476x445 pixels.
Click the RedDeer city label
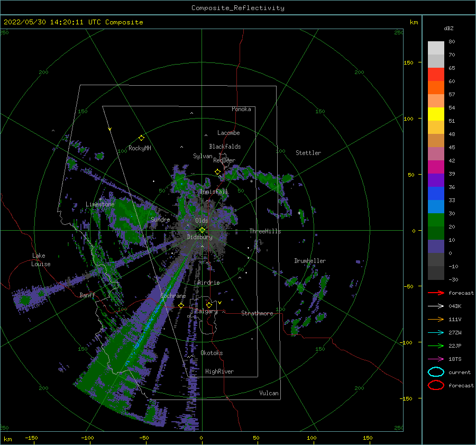pyautogui.click(x=224, y=160)
